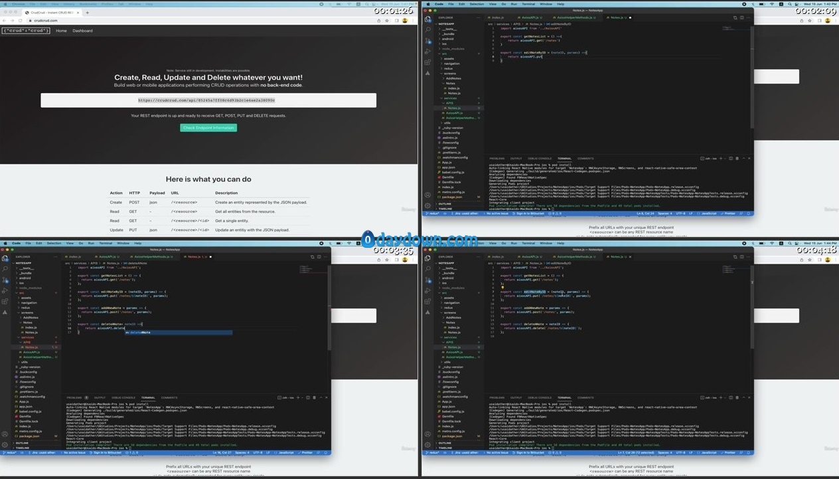
Task: Open Search icon in bottom-left VS Code frame
Action: 5,269
